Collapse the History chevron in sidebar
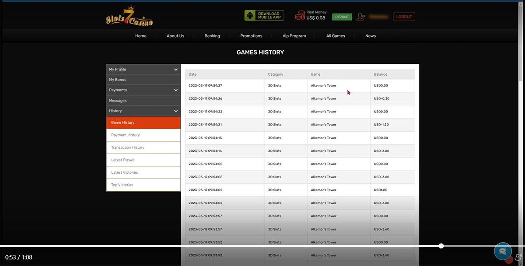This screenshot has height=266, width=525. point(176,111)
